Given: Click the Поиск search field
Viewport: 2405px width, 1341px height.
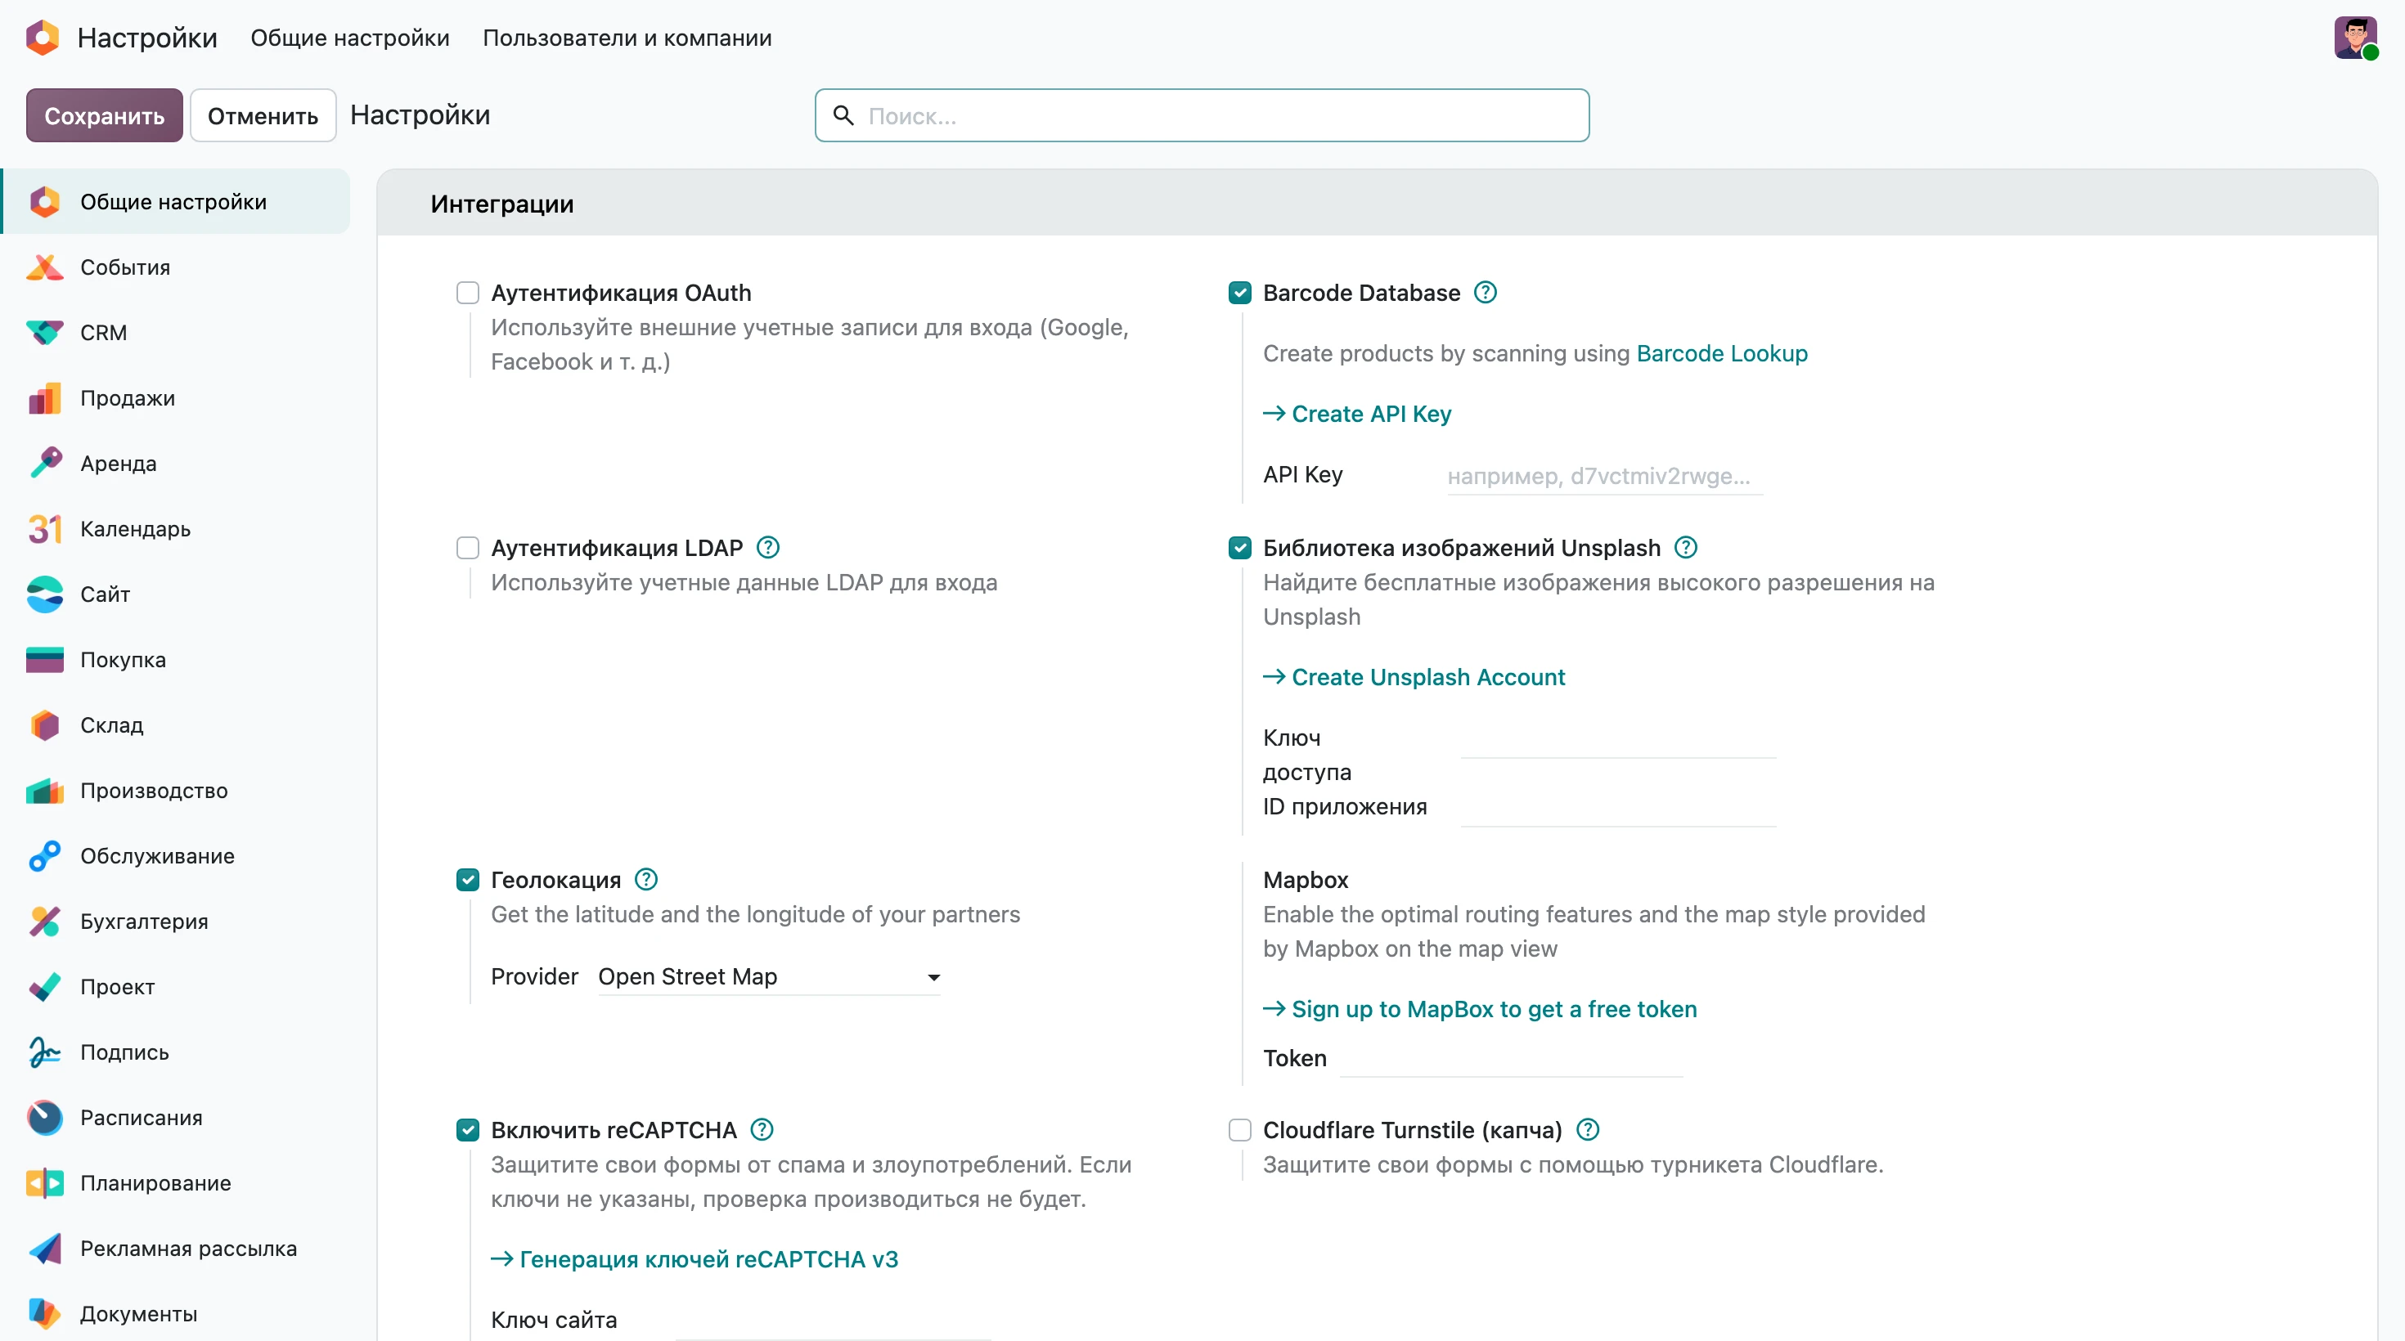Looking at the screenshot, I should point(1202,116).
